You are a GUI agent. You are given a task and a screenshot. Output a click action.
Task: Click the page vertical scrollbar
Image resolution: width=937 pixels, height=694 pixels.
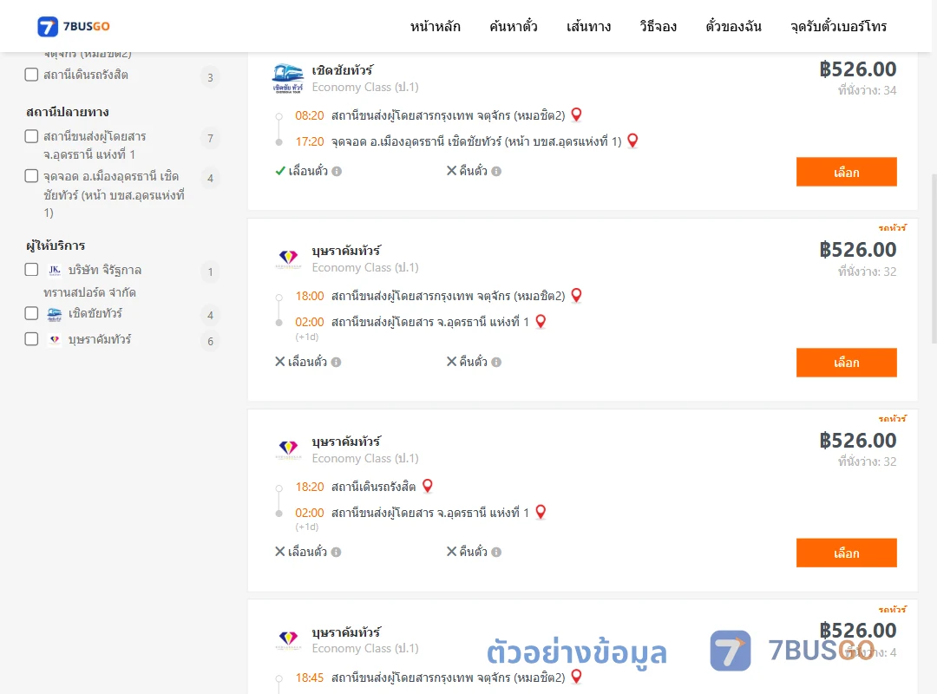coord(934,259)
